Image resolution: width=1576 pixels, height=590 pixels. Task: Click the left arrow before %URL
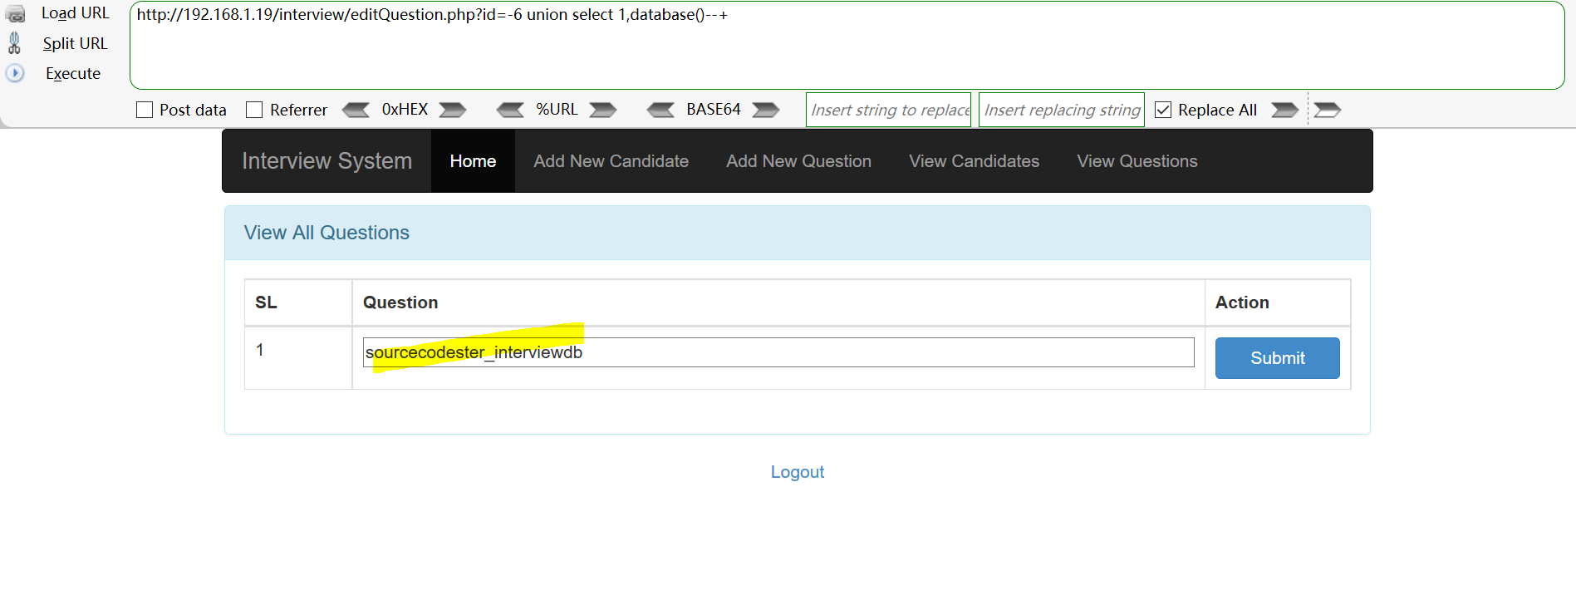point(510,110)
